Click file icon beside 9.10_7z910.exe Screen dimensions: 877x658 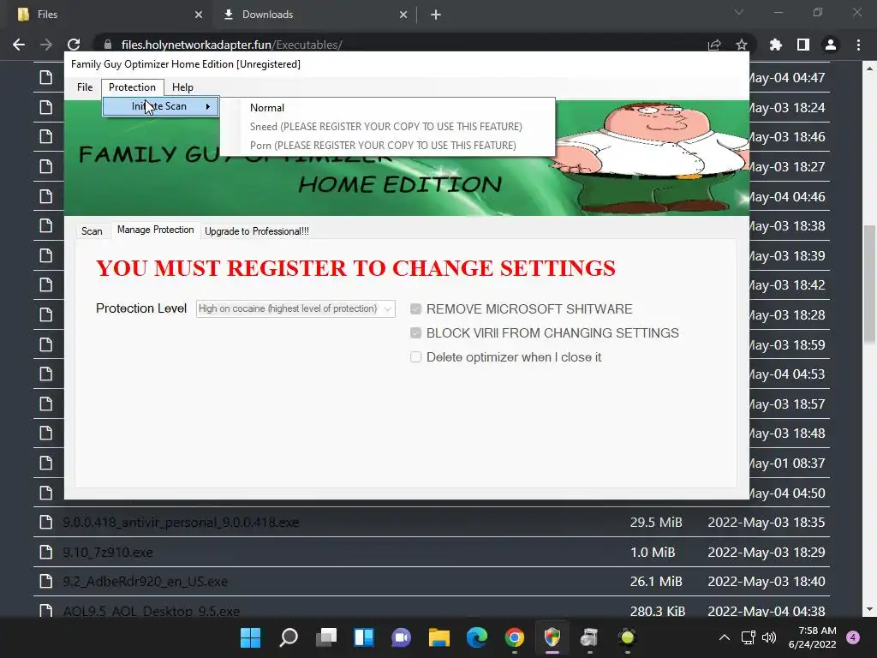pyautogui.click(x=46, y=553)
